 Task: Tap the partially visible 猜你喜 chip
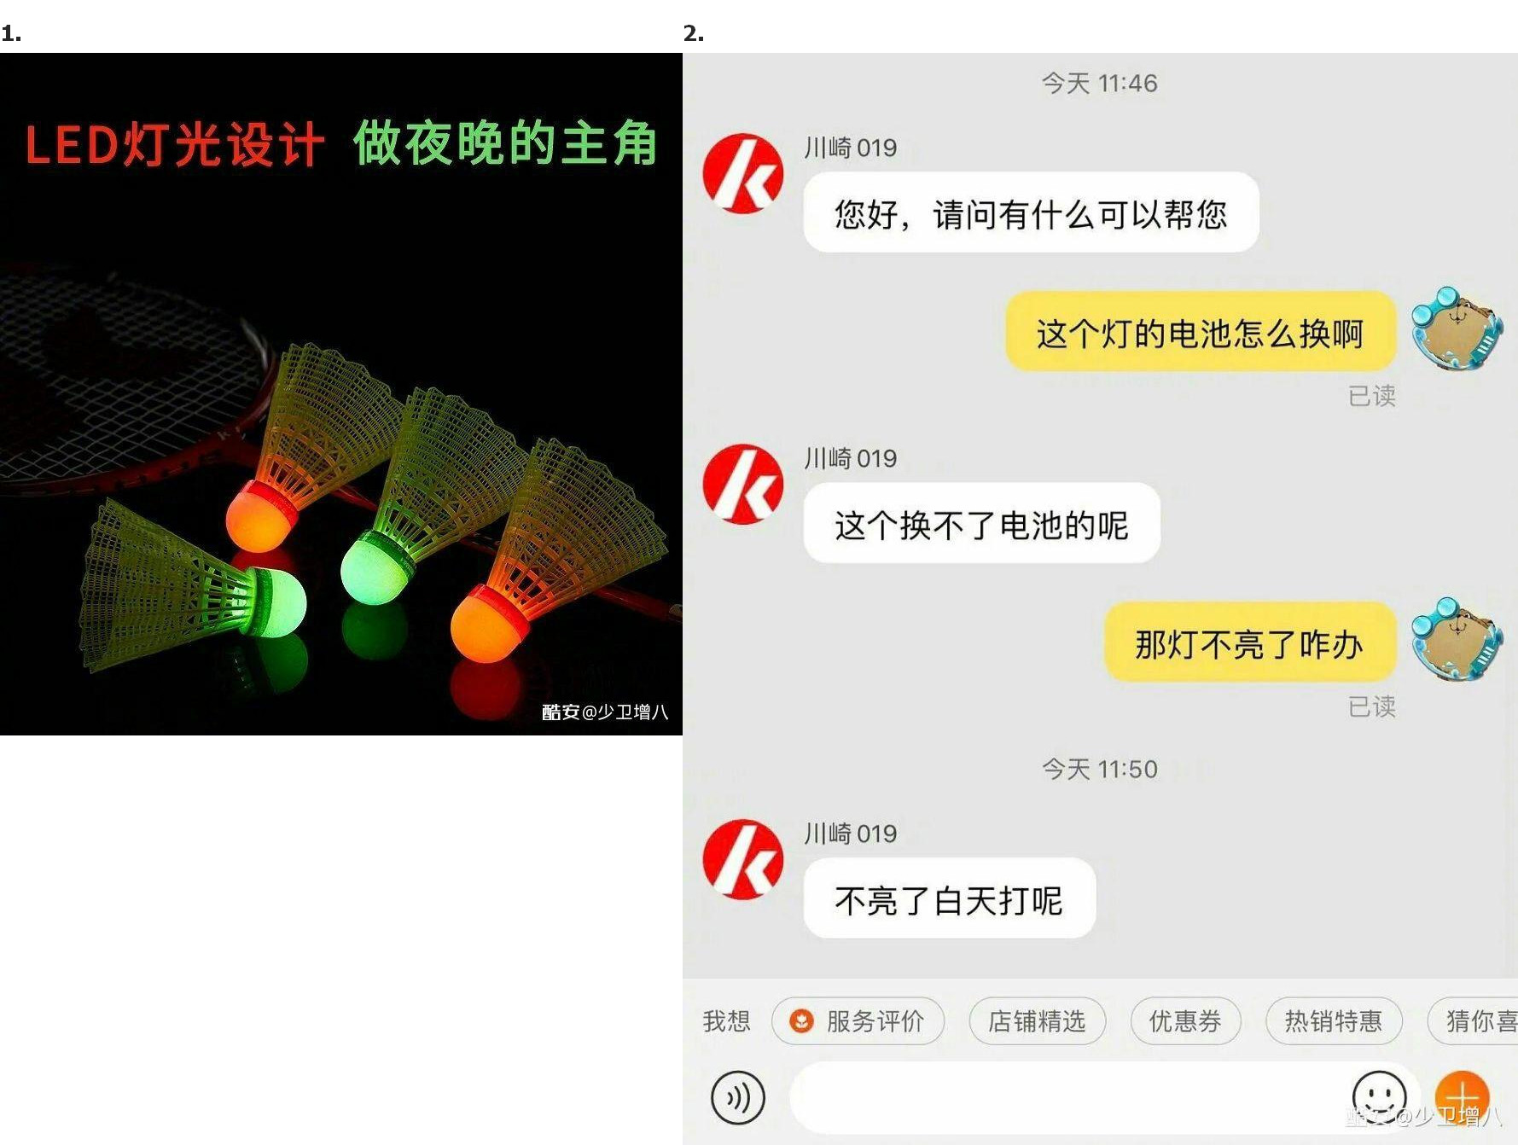coord(1474,1020)
